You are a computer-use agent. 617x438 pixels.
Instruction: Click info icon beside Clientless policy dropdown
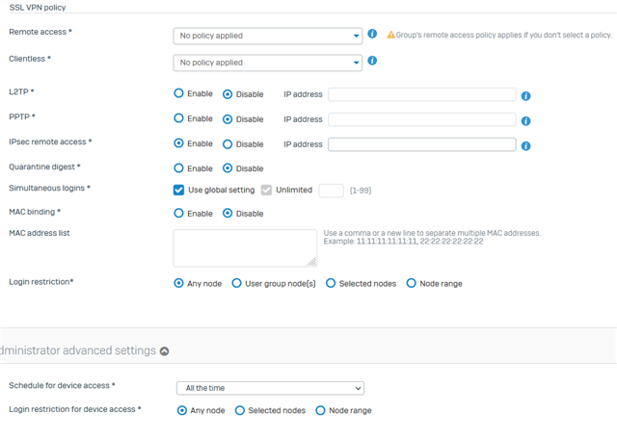[x=372, y=61]
